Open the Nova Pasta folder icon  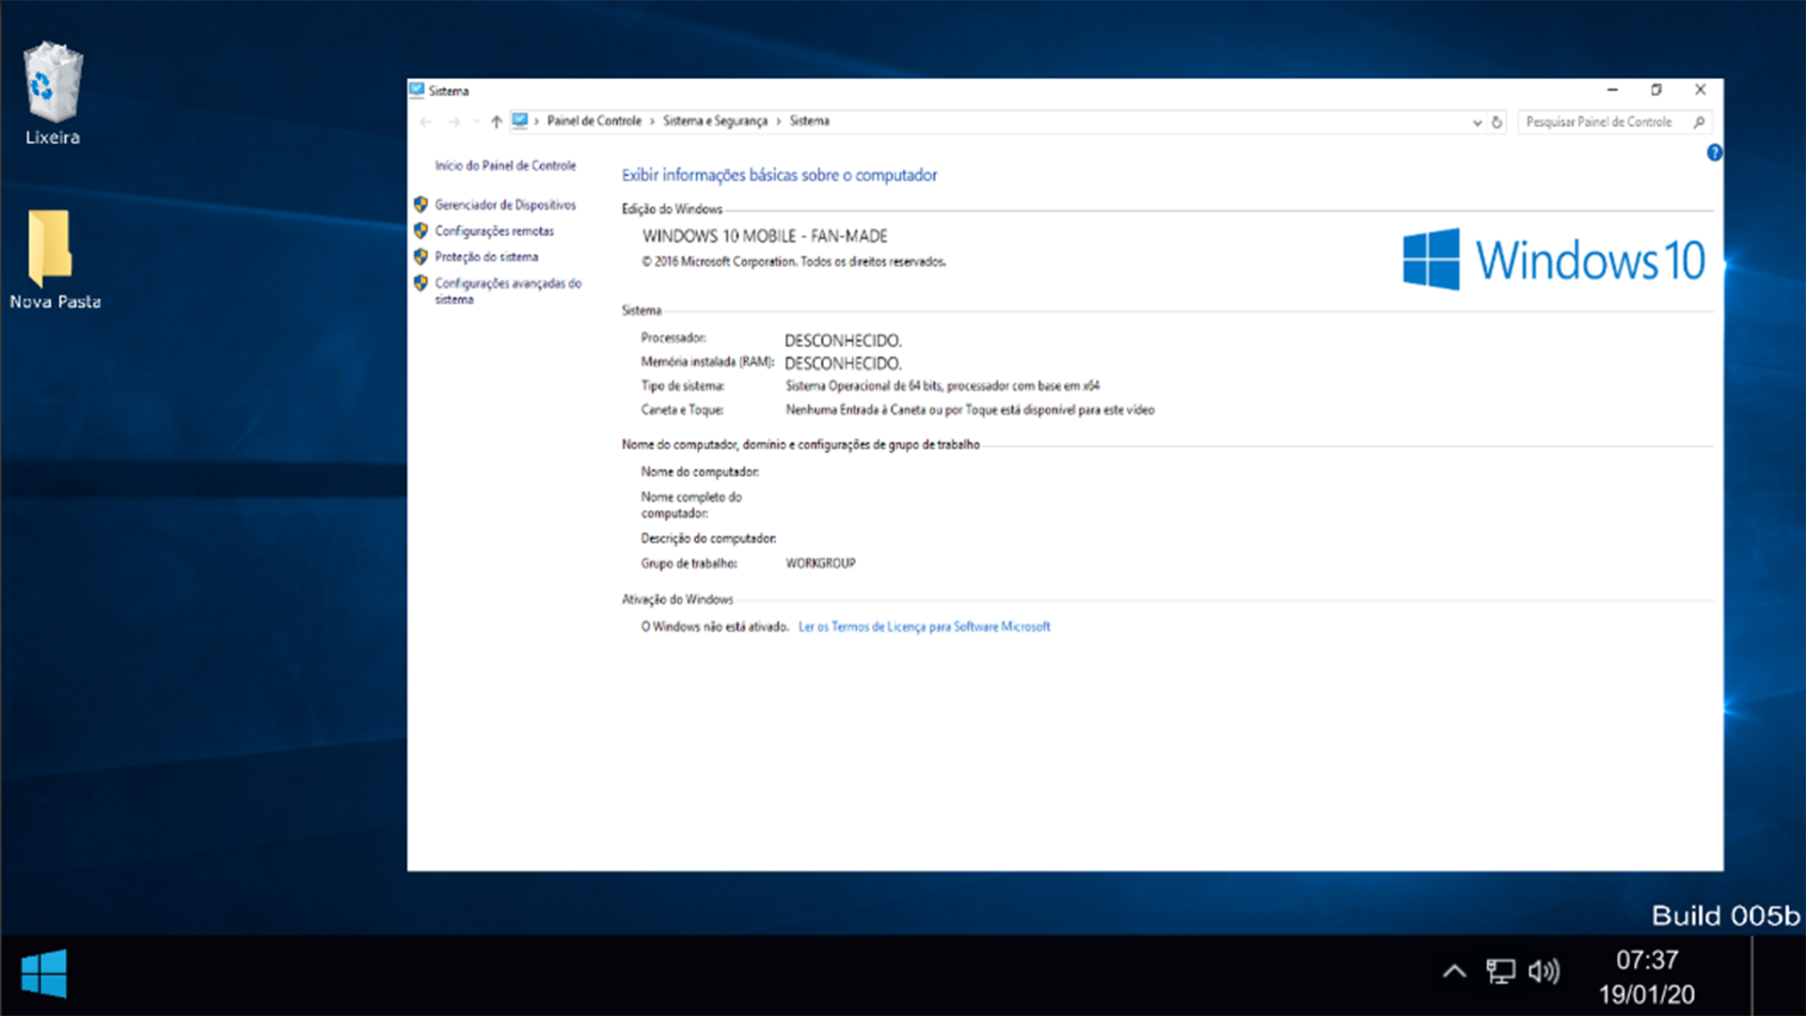point(50,246)
